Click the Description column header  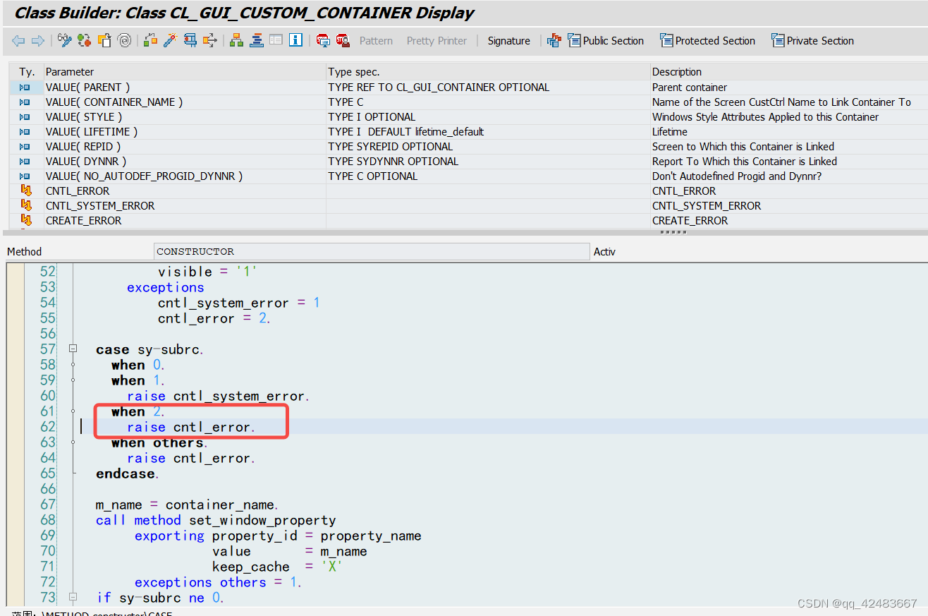tap(789, 72)
